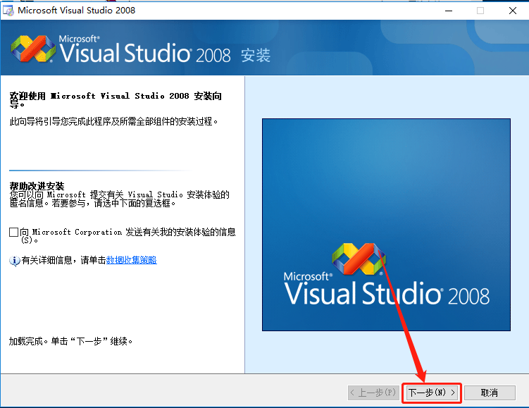Image resolution: width=529 pixels, height=408 pixels.
Task: Click the 安装 label in the header banner
Action: point(256,56)
